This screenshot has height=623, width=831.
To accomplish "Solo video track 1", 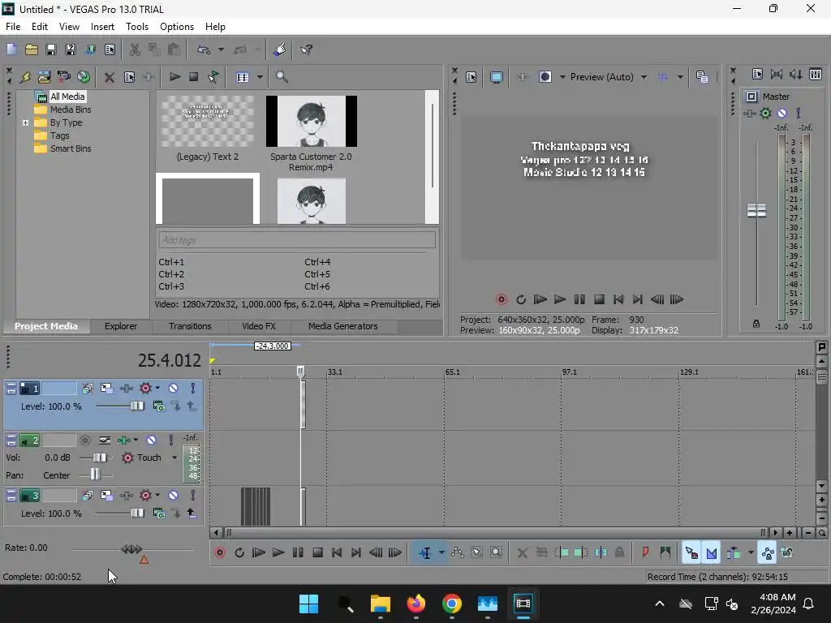I will (192, 389).
